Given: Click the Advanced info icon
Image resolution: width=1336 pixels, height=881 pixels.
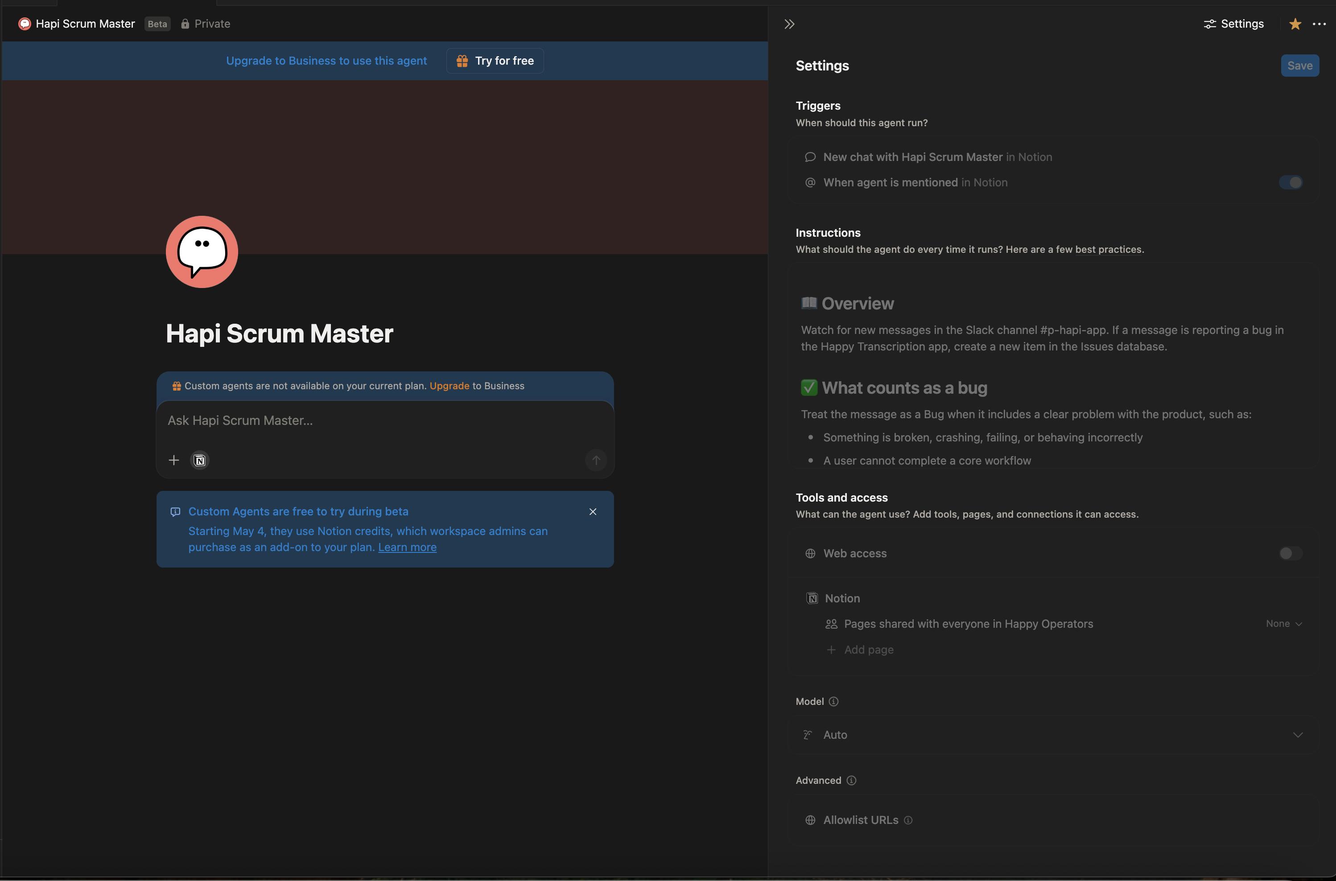Looking at the screenshot, I should (x=851, y=780).
